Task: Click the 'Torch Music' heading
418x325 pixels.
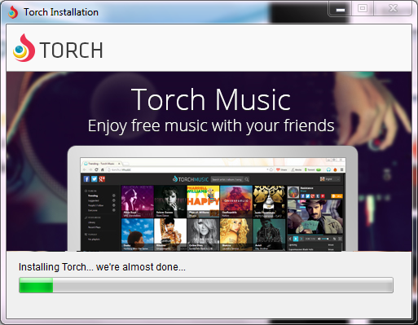Action: 211,99
